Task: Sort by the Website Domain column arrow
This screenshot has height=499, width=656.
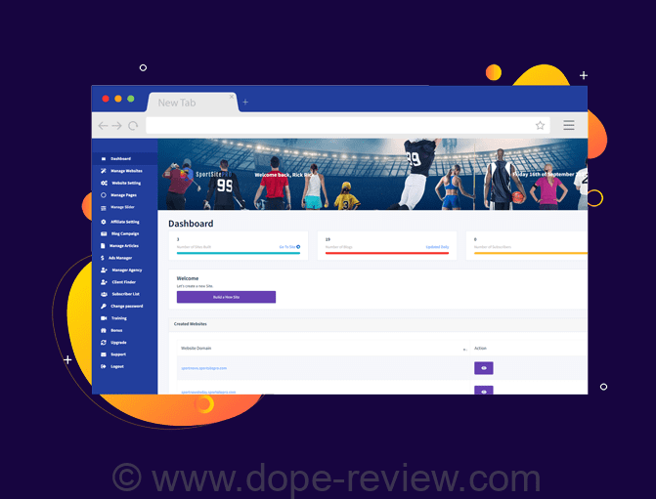Action: click(464, 349)
